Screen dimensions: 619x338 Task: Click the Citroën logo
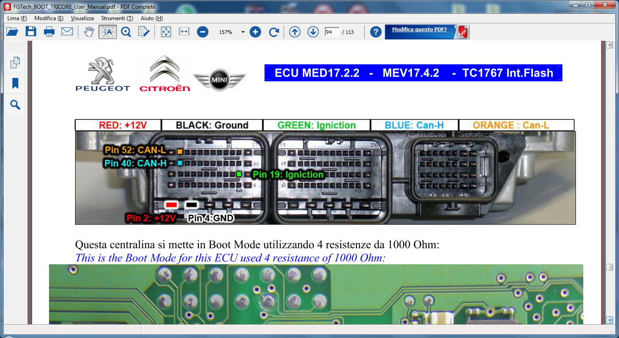164,73
